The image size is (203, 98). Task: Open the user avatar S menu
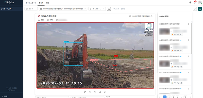tap(200, 3)
